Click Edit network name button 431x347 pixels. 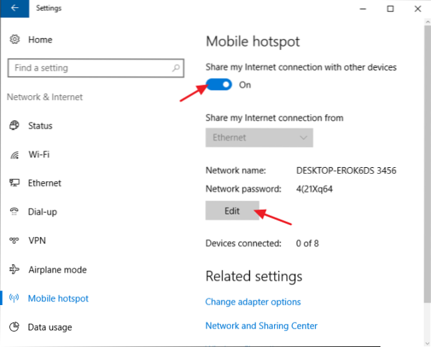coord(232,210)
